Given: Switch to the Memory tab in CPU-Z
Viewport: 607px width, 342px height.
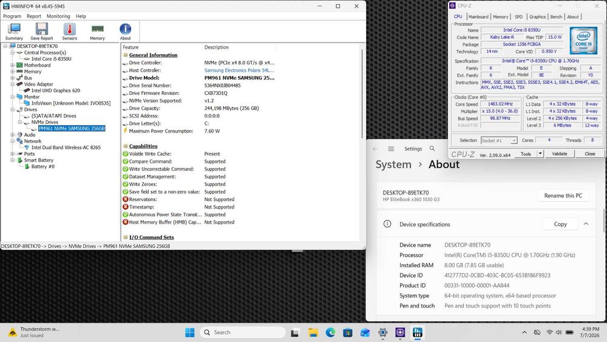Looking at the screenshot, I should tap(501, 16).
